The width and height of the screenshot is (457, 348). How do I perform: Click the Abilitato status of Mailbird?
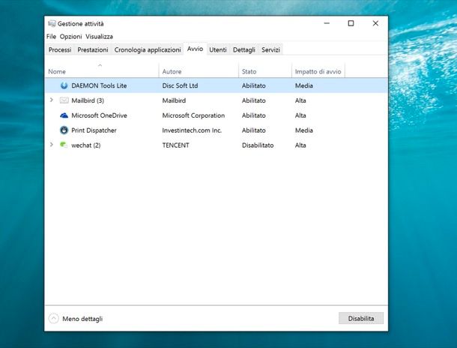pyautogui.click(x=253, y=100)
